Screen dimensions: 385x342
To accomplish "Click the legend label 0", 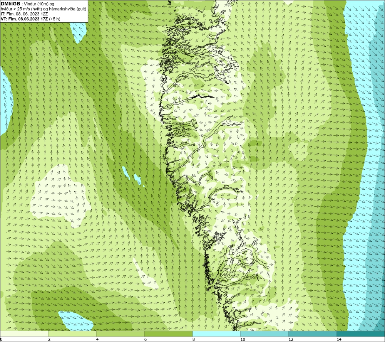I will pos(1,339).
